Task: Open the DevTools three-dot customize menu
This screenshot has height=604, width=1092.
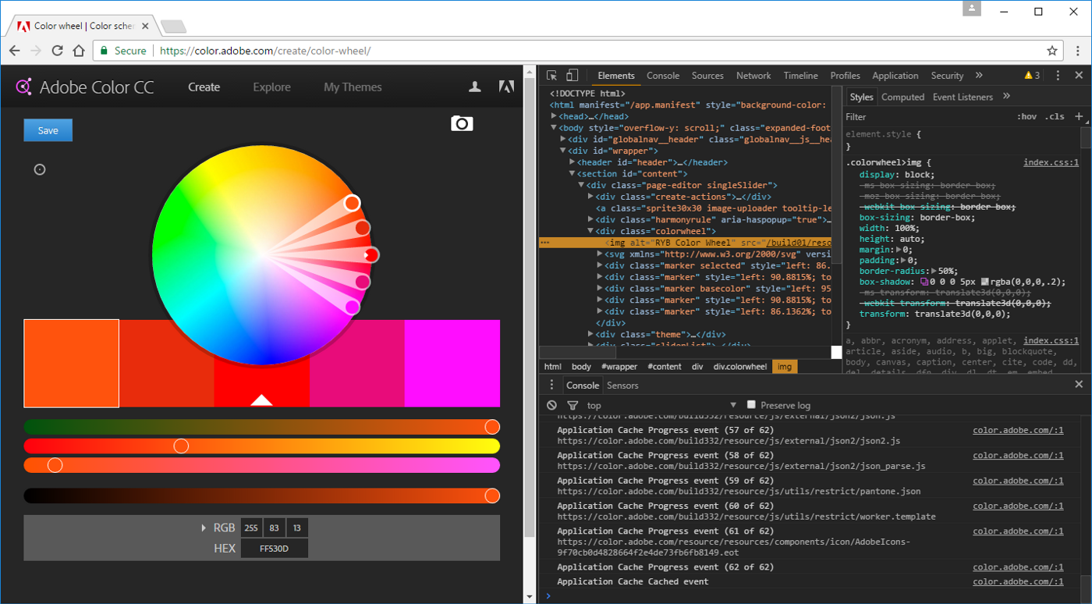Action: (x=1058, y=76)
